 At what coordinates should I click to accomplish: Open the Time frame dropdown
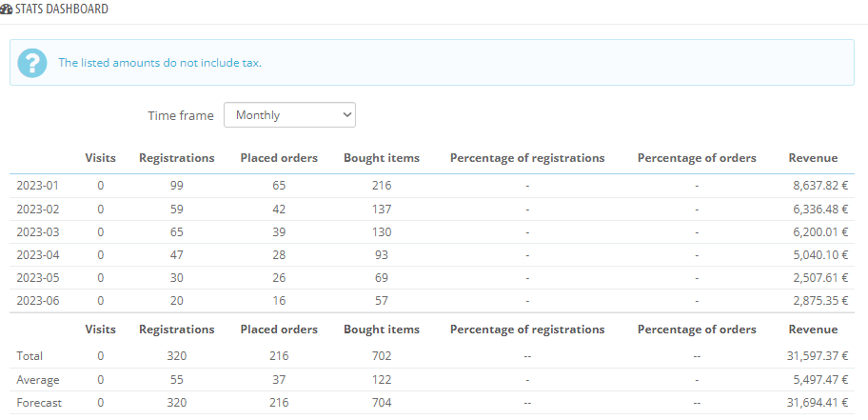[x=289, y=115]
